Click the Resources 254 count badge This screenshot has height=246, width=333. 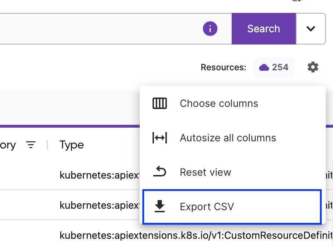tap(274, 67)
